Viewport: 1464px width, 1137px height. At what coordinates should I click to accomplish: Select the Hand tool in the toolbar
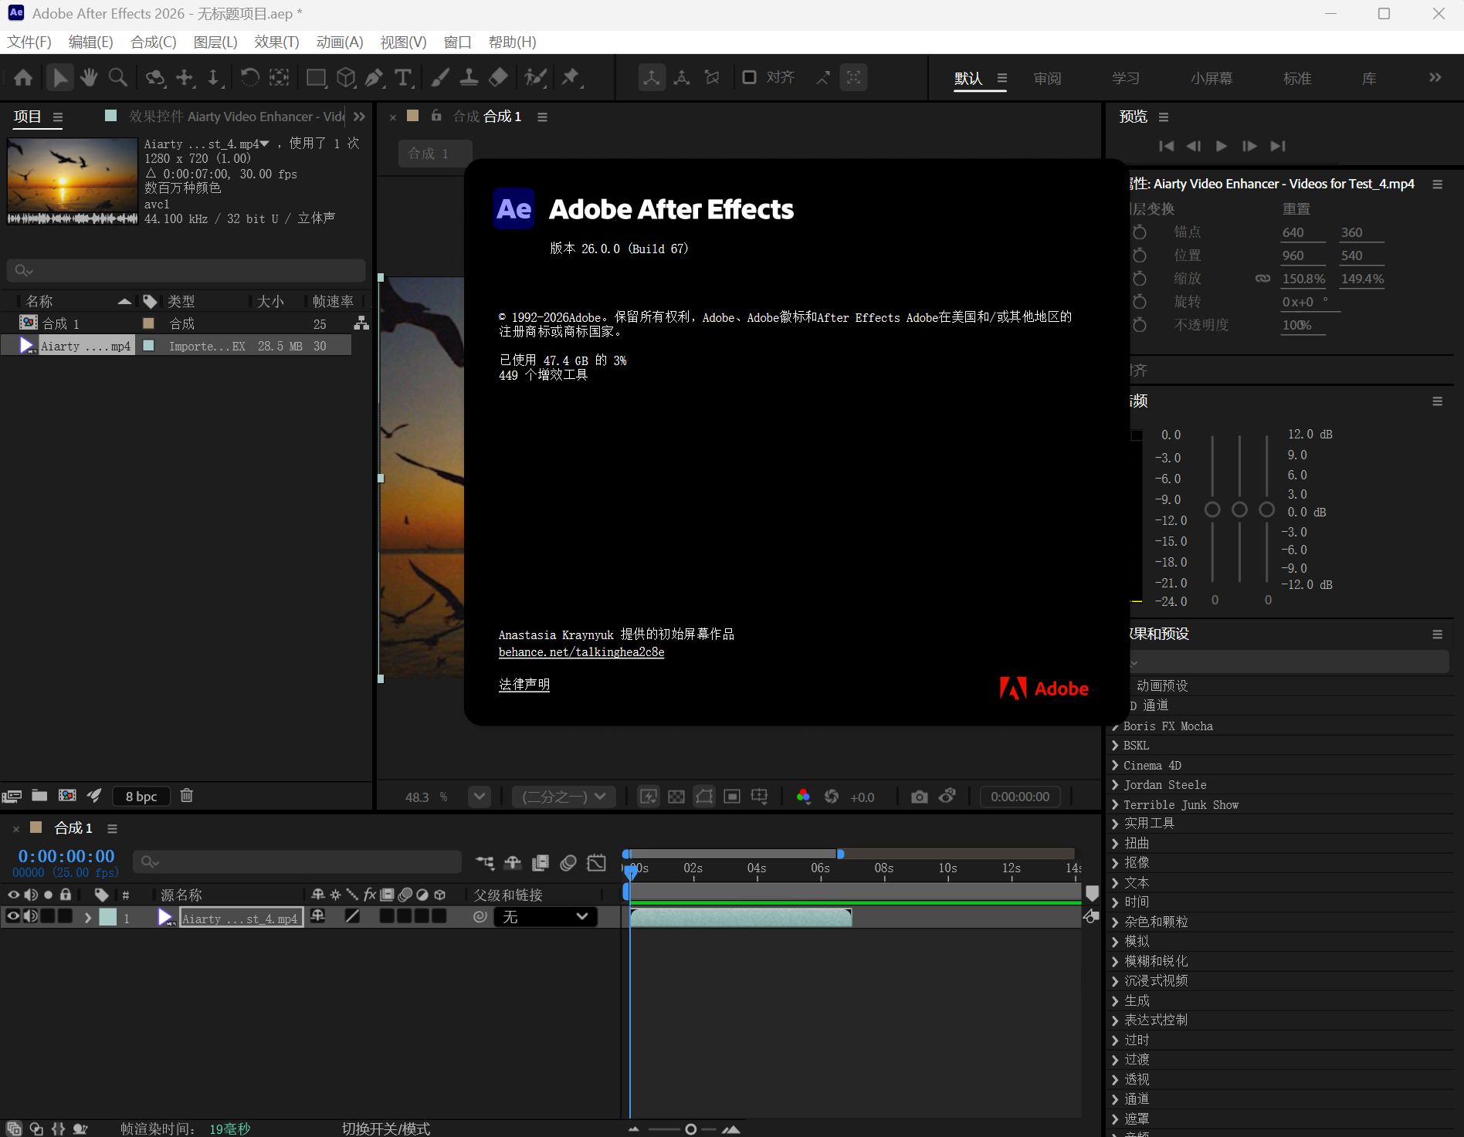click(x=87, y=77)
